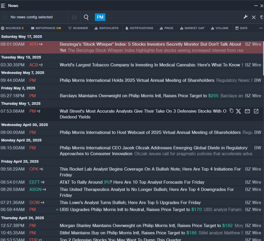Click the Friday April 25, 2025 date header

20,162
